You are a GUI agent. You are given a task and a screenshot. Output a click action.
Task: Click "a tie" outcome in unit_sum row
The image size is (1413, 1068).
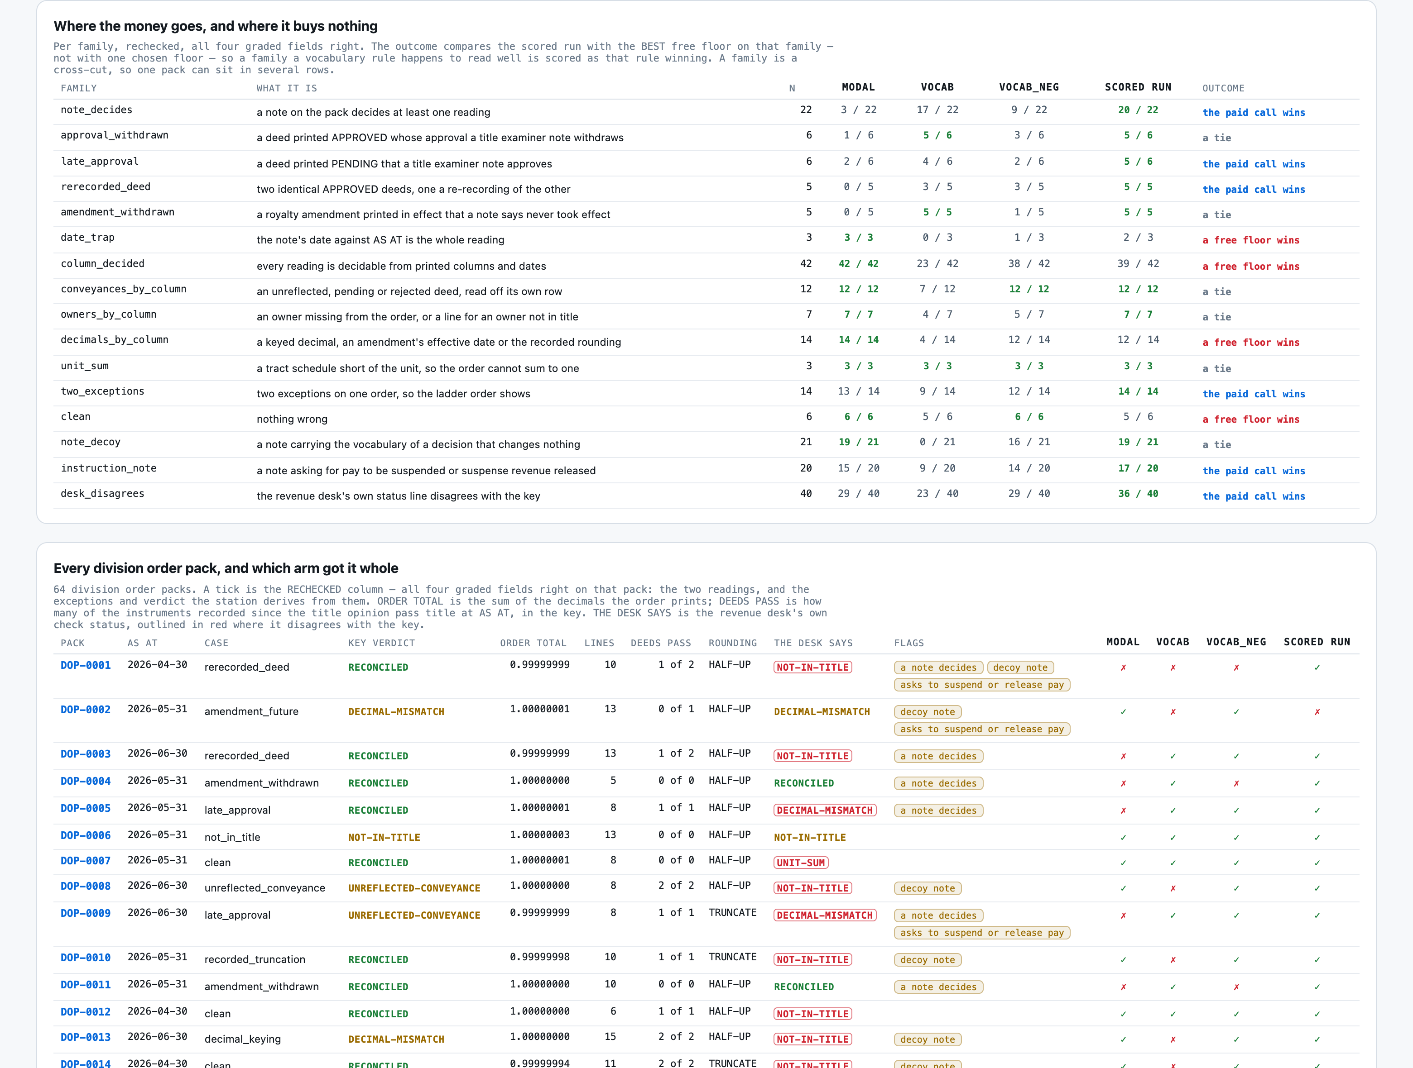[1216, 368]
